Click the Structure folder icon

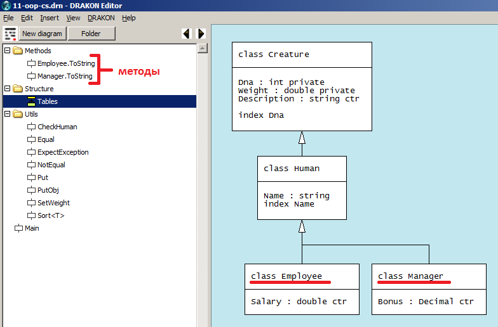18,89
